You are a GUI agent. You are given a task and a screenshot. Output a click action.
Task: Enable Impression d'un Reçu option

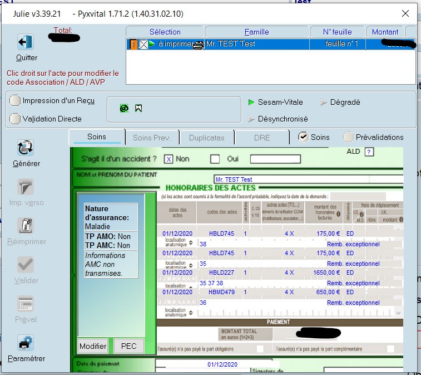pos(15,101)
